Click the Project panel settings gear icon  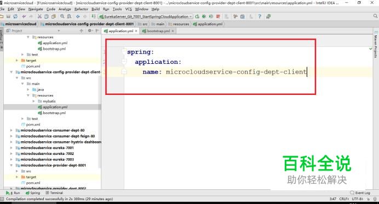coord(90,31)
